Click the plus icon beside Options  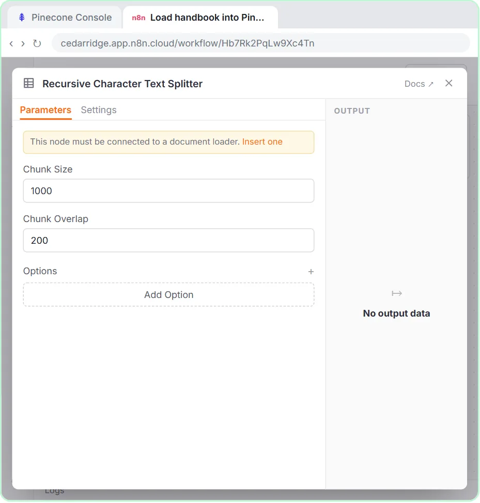click(311, 272)
